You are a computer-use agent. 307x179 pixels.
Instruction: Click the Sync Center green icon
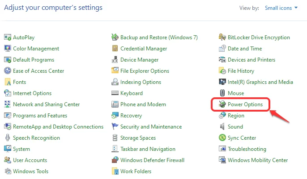pos(222,137)
